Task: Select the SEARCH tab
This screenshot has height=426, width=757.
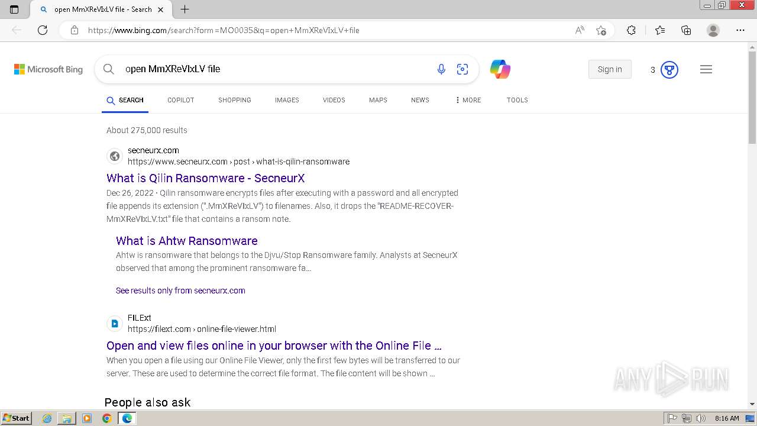Action: pyautogui.click(x=125, y=100)
